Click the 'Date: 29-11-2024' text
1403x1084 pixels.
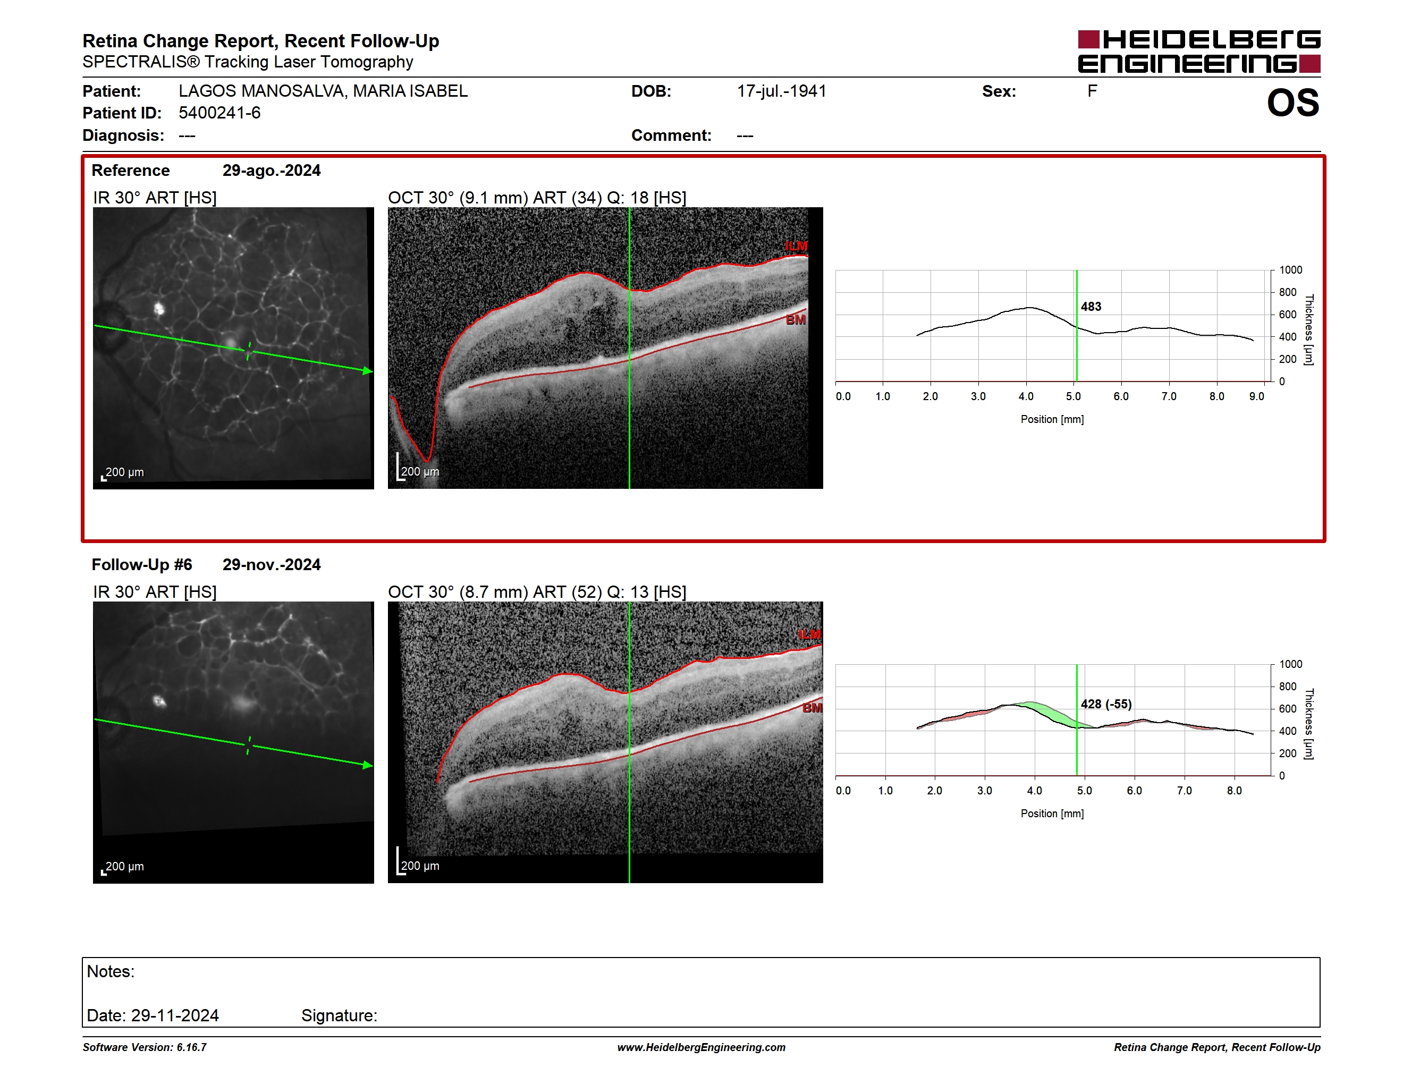click(x=153, y=1015)
